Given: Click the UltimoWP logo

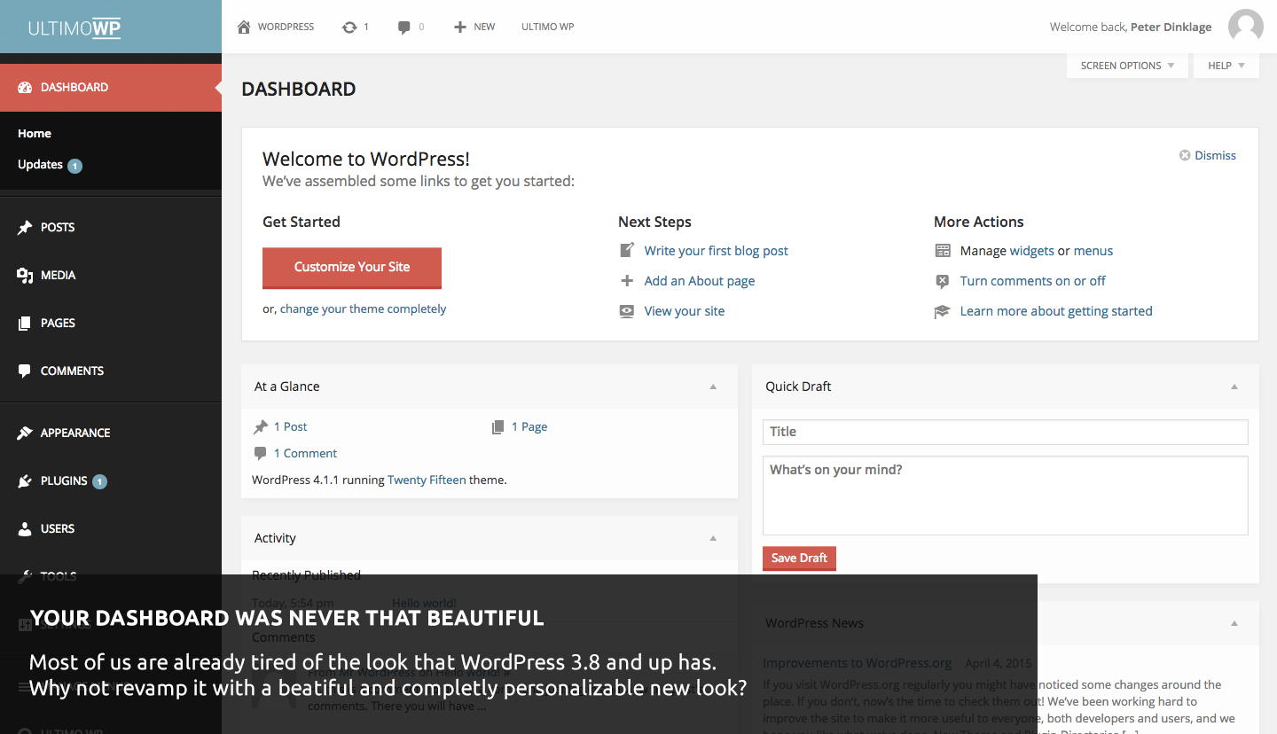Looking at the screenshot, I should click(74, 27).
